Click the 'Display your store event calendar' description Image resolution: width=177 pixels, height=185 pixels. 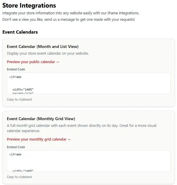point(48,53)
